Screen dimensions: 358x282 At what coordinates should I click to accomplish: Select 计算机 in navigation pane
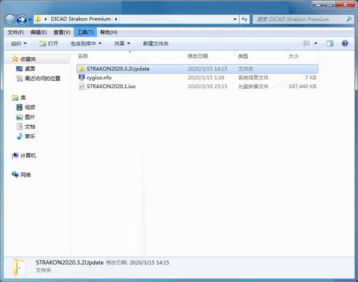[x=24, y=156]
